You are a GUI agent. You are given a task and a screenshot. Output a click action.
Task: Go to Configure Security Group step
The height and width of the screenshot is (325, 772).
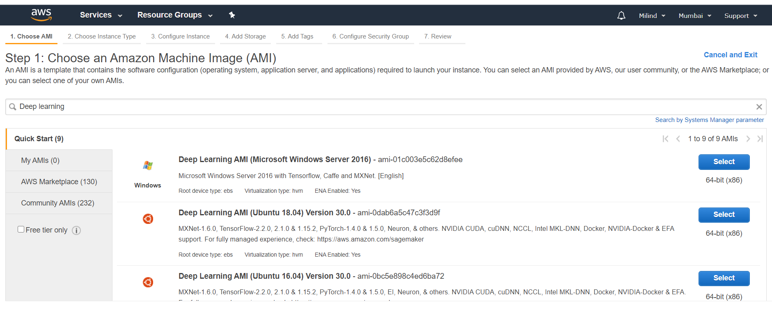371,36
